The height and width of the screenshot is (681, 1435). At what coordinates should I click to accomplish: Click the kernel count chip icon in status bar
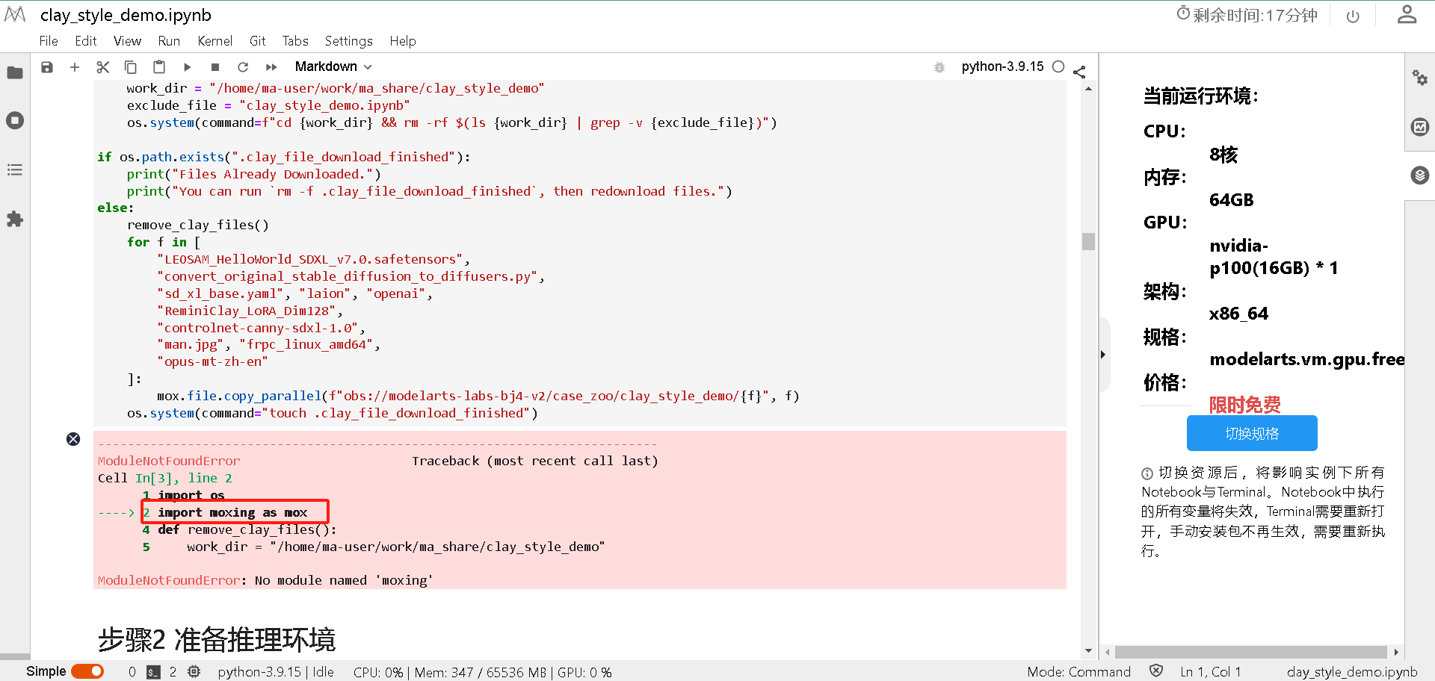(194, 671)
